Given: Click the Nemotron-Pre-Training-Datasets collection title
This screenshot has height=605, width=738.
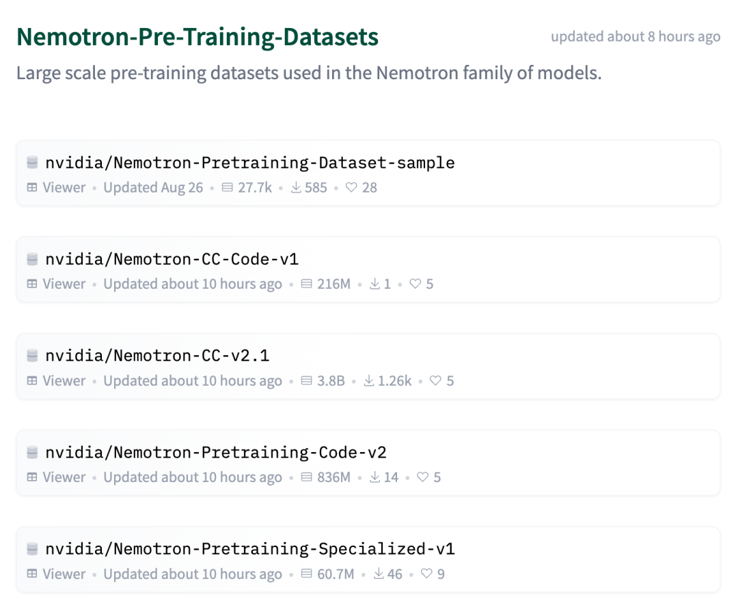Looking at the screenshot, I should [x=197, y=37].
